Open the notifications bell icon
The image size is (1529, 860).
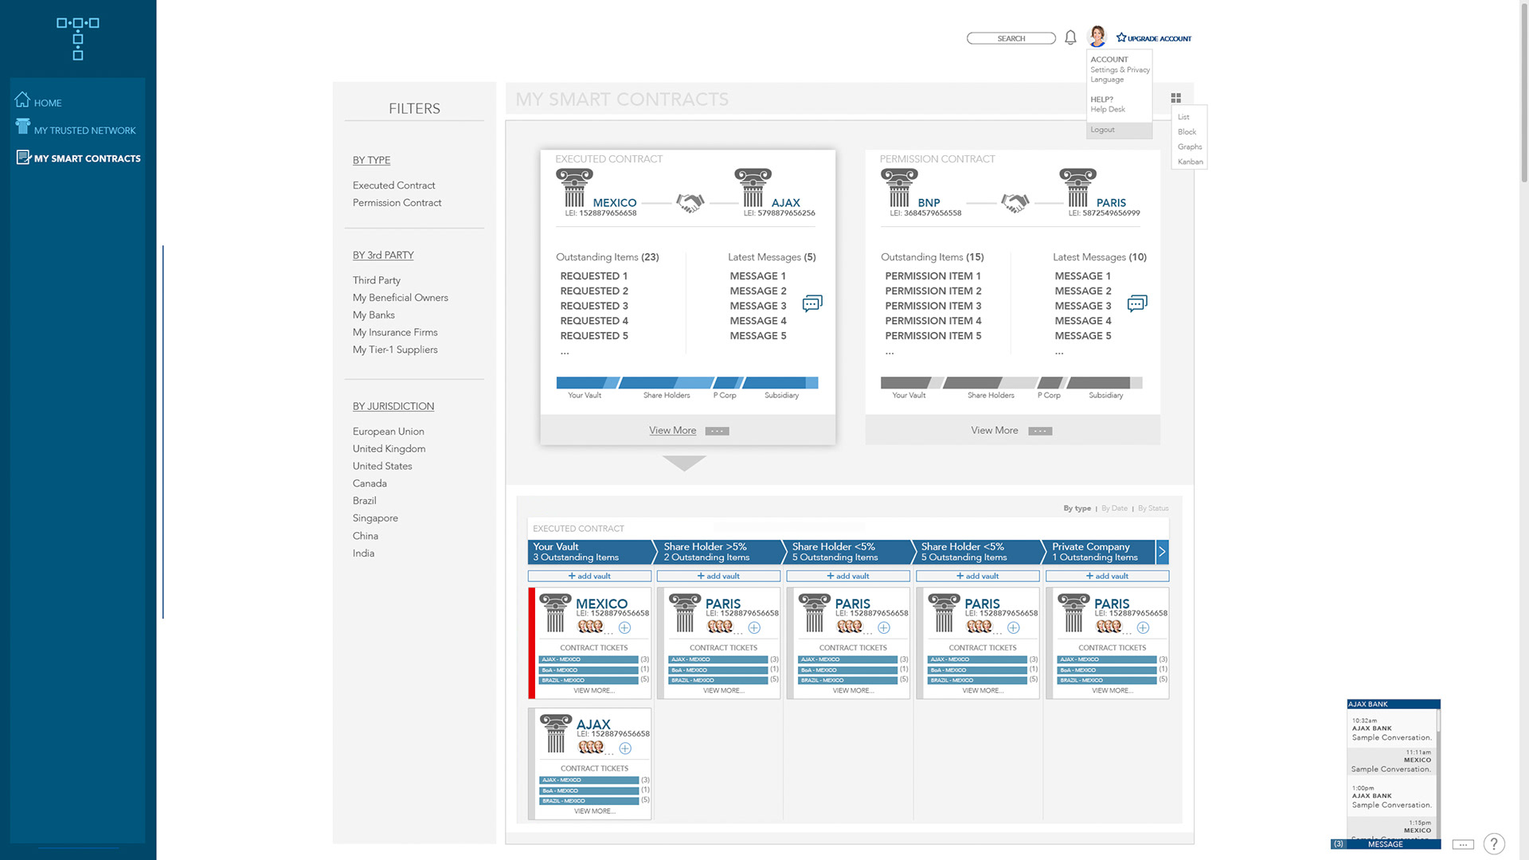pos(1070,37)
